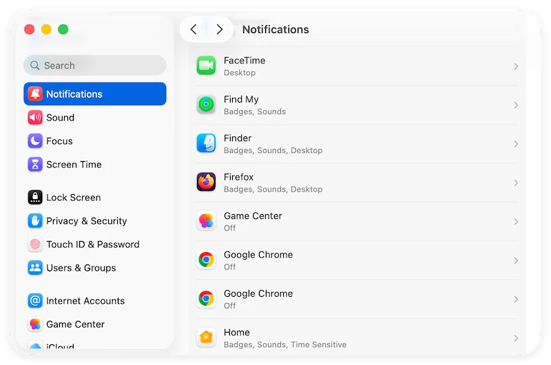Select Screen Time in the sidebar
Image resolution: width=551 pixels, height=365 pixels.
(95, 165)
